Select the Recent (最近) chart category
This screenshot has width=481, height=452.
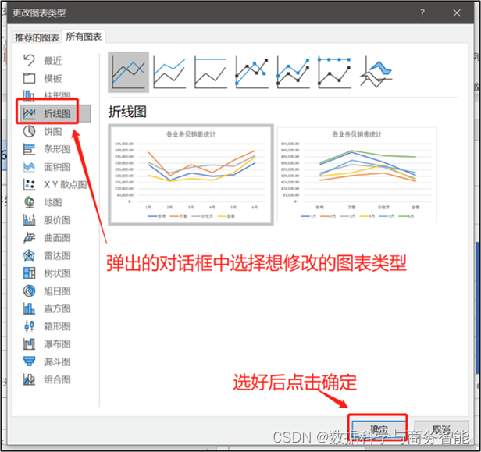43,60
